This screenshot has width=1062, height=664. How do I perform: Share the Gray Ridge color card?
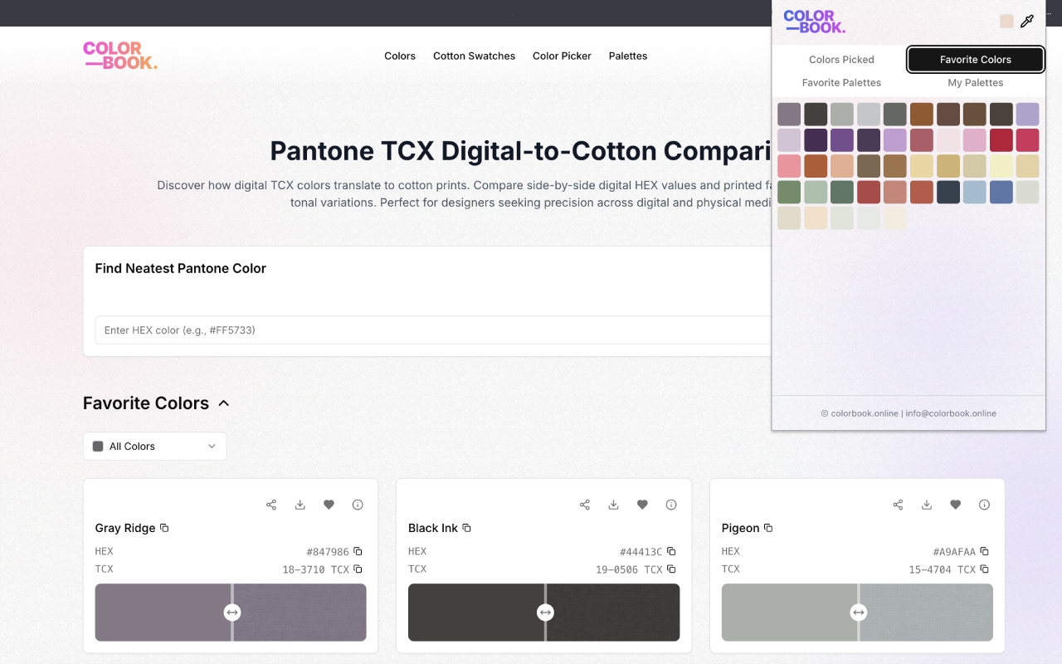(271, 505)
